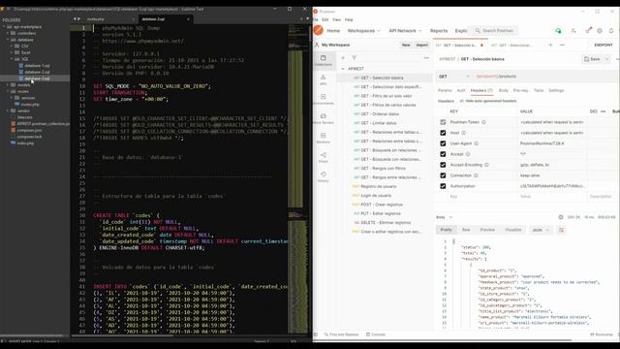This screenshot has width=620, height=349.
Task: Toggle Postman-Token header checkbox
Action: coord(443,122)
